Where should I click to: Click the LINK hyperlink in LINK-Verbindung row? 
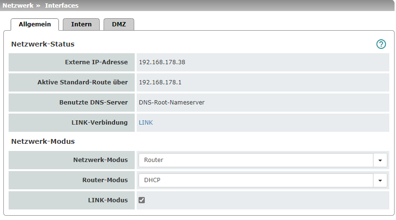146,123
